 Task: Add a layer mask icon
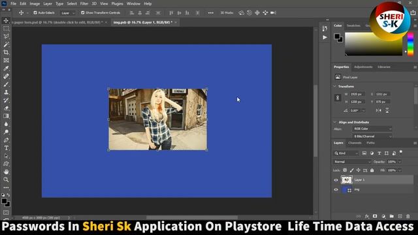(x=375, y=216)
